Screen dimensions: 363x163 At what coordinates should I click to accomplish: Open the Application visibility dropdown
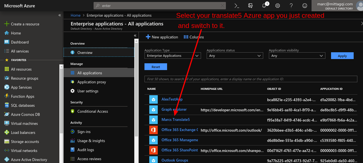[x=297, y=56]
